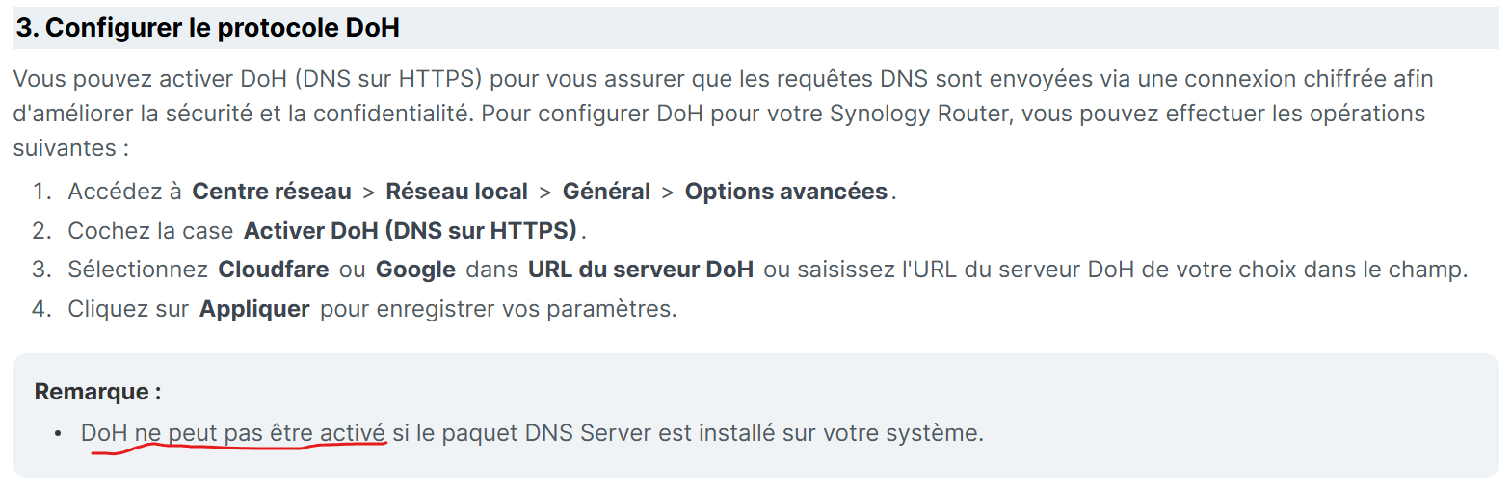The width and height of the screenshot is (1511, 488).
Task: Click the "Cliquez sur" text in step 4
Action: tap(128, 310)
